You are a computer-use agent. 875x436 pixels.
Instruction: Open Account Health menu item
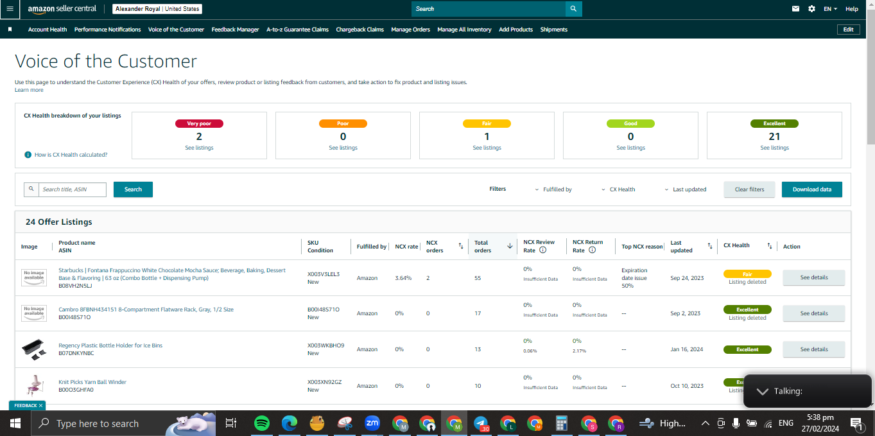click(48, 30)
